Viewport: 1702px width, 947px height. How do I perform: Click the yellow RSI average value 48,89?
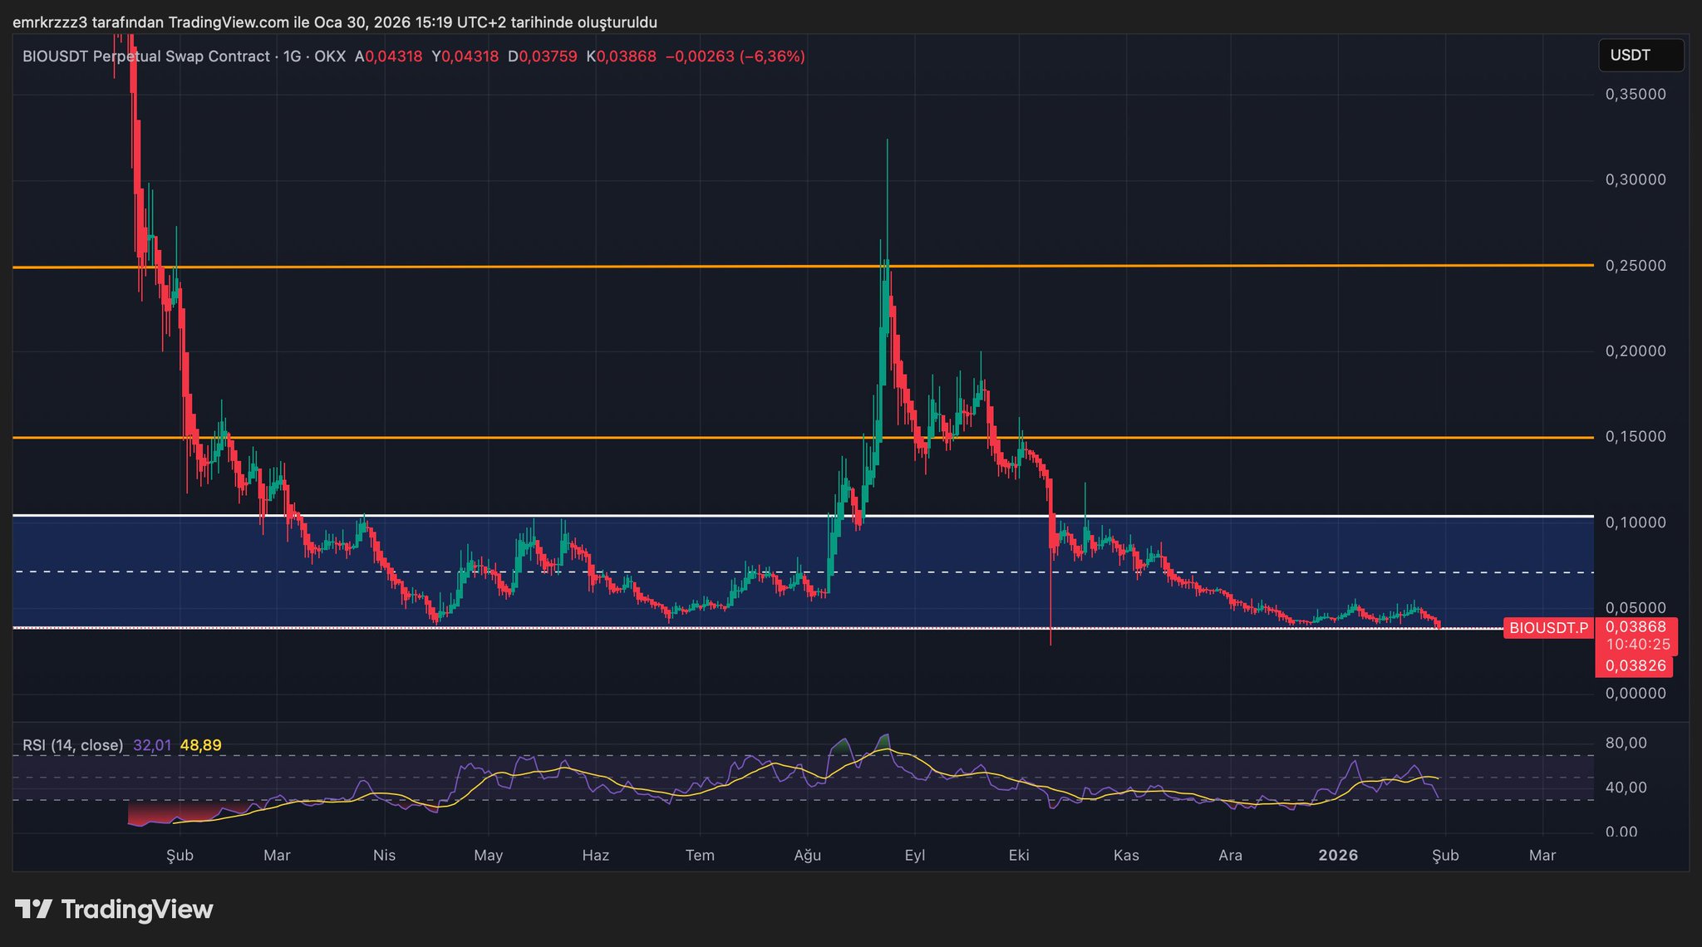[200, 745]
